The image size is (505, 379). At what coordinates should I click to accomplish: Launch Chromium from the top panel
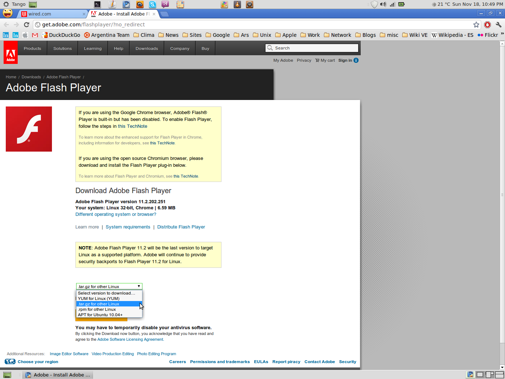pyautogui.click(x=126, y=4)
